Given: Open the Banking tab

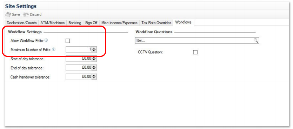Looking at the screenshot, I should (75, 23).
